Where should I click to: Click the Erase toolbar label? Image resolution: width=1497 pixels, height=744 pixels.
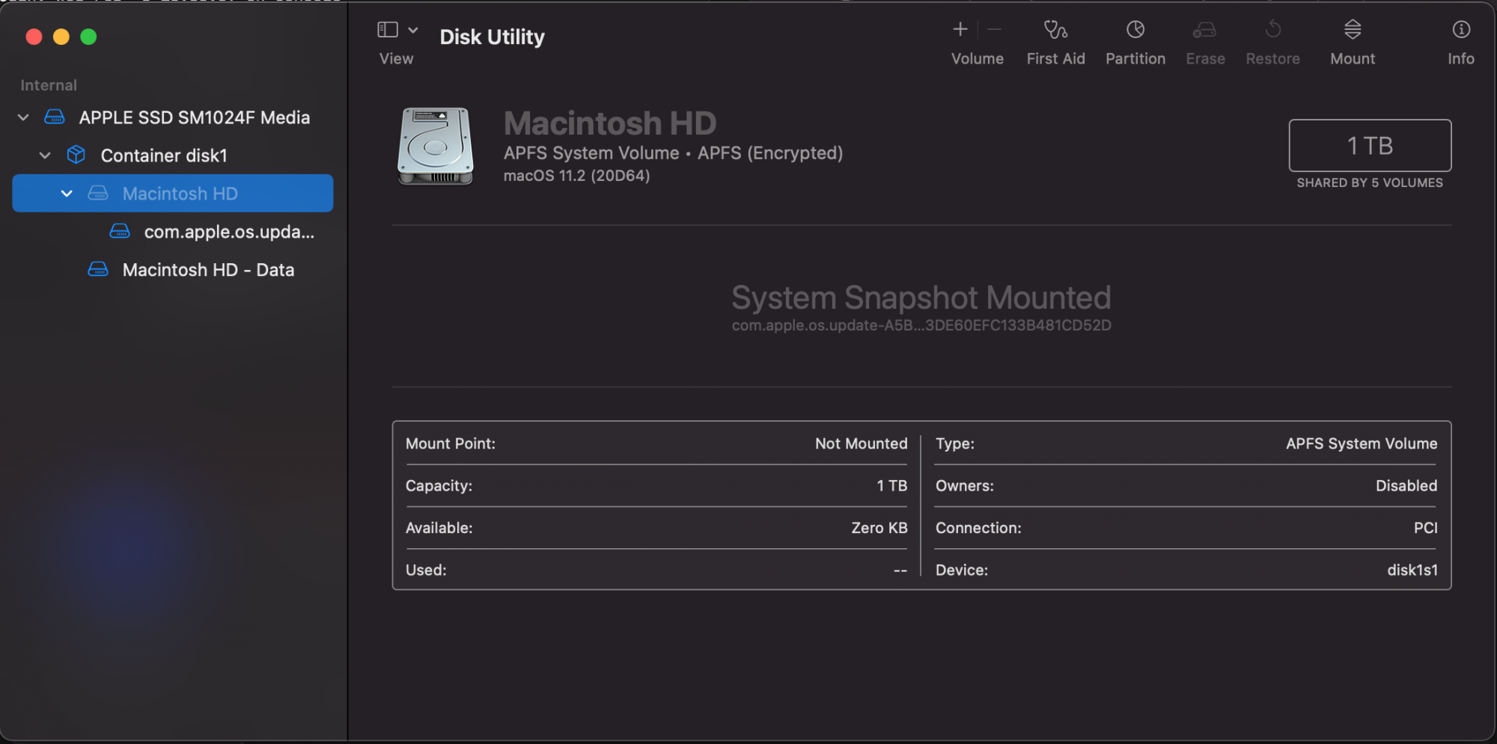1205,58
